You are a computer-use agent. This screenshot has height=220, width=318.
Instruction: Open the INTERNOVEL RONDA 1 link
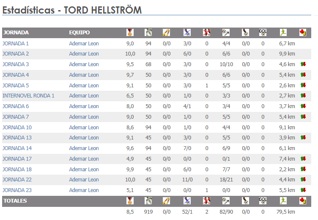pyautogui.click(x=28, y=96)
